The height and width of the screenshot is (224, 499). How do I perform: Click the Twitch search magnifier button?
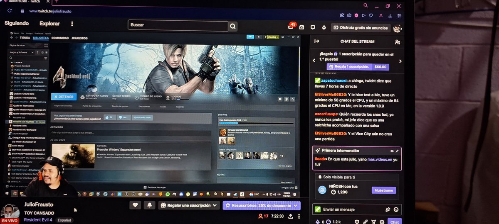(233, 26)
